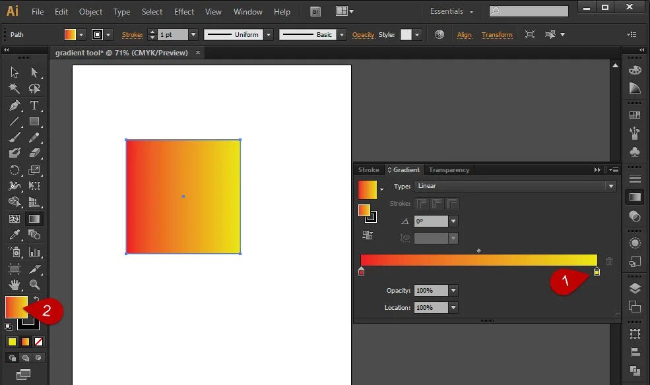Select the Eyedropper tool
Viewport: 650px width, 385px height.
coord(15,235)
